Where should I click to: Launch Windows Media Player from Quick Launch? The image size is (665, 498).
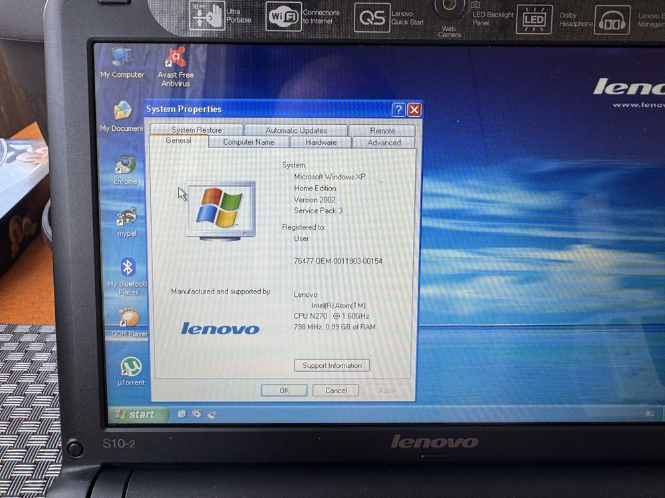197,414
